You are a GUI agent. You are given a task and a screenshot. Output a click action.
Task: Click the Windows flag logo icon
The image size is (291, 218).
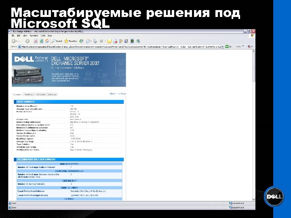pyautogui.click(x=252, y=35)
